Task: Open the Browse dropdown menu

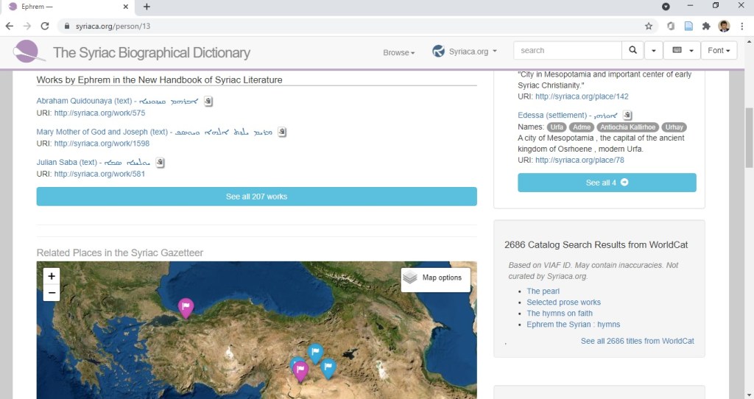Action: click(x=398, y=52)
